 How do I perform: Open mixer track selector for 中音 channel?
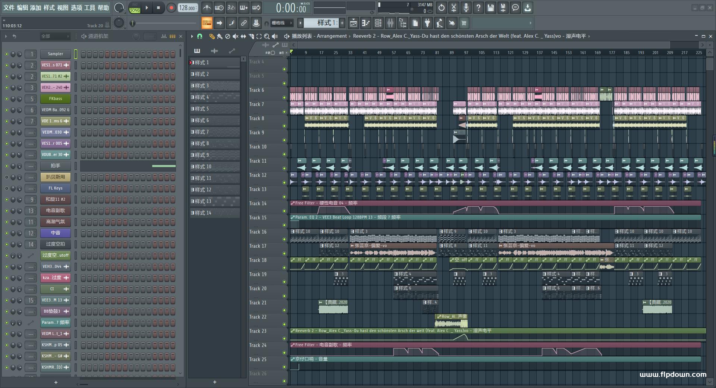click(x=31, y=233)
